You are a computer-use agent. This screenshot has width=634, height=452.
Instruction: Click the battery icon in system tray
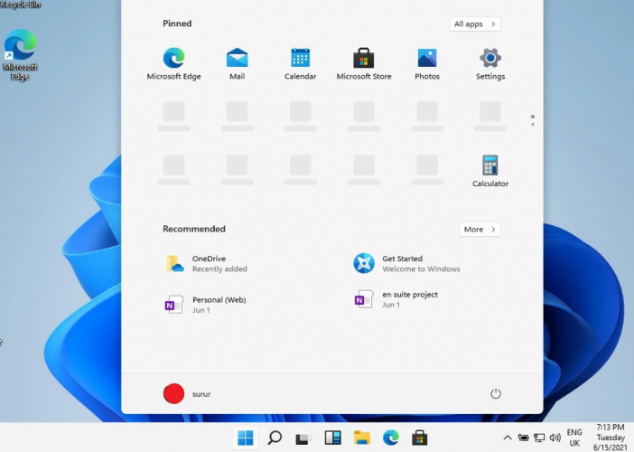523,438
